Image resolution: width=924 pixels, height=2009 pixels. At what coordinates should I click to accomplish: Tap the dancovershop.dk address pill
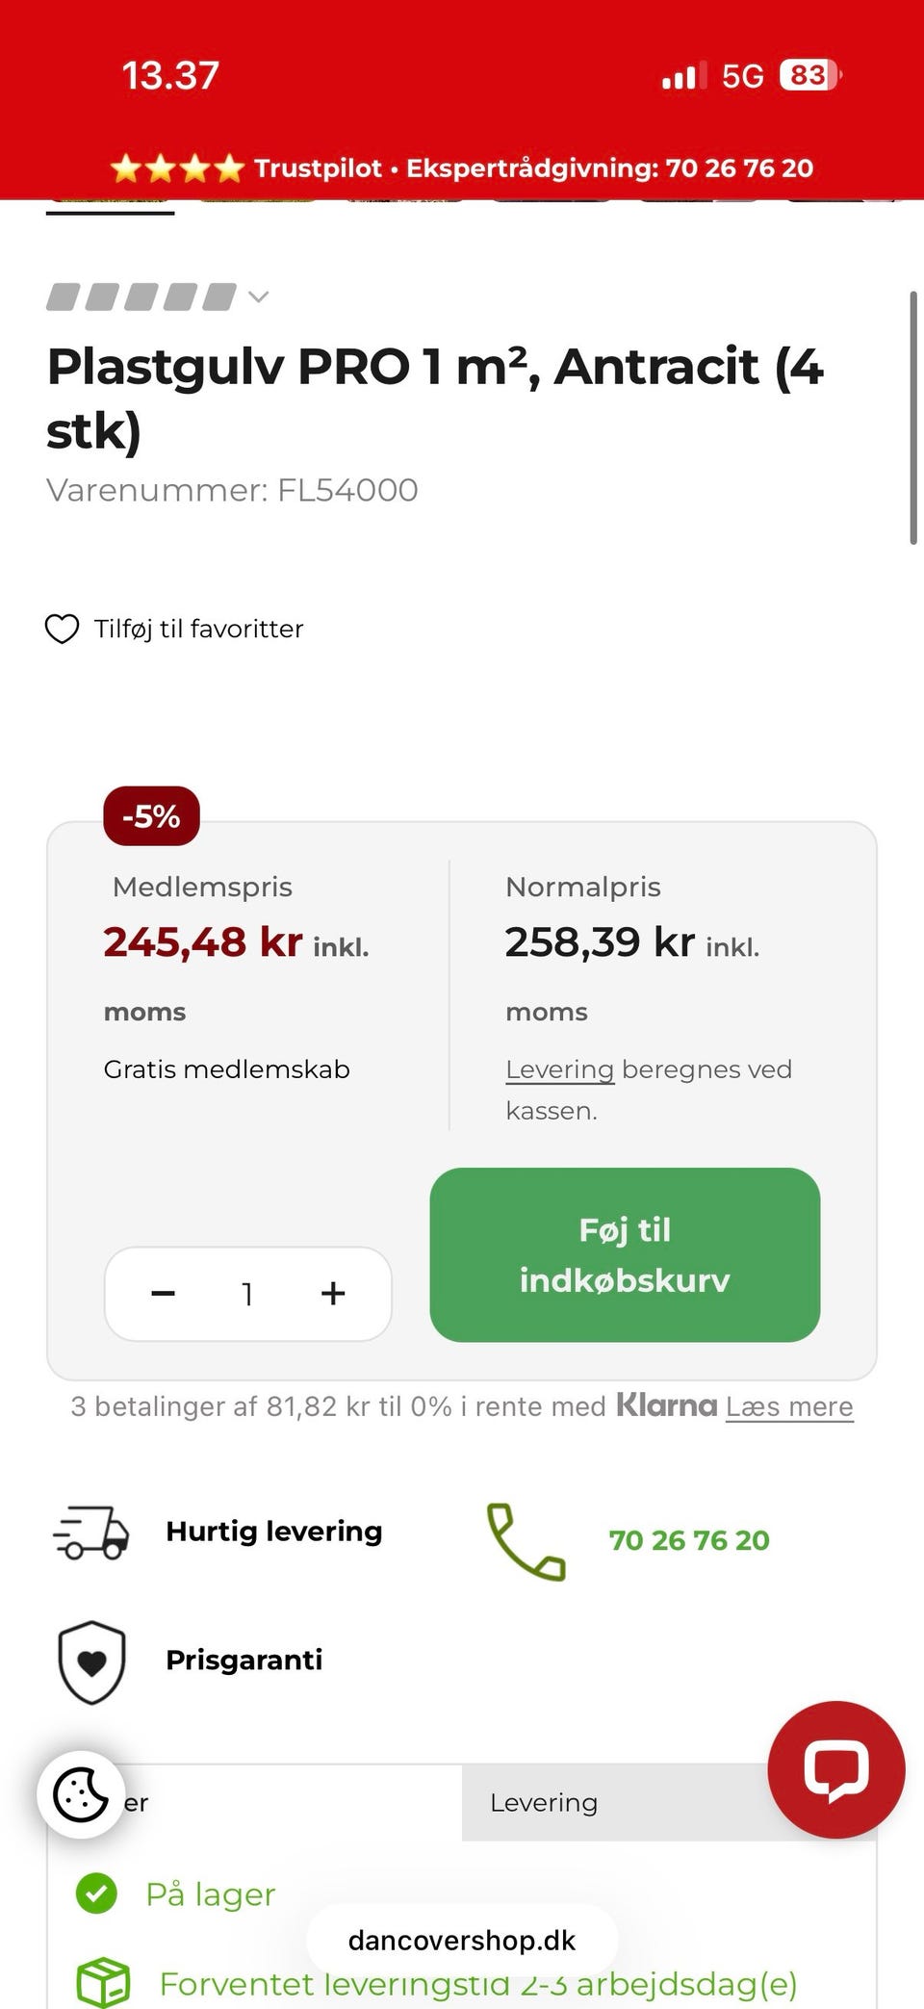(x=462, y=1941)
